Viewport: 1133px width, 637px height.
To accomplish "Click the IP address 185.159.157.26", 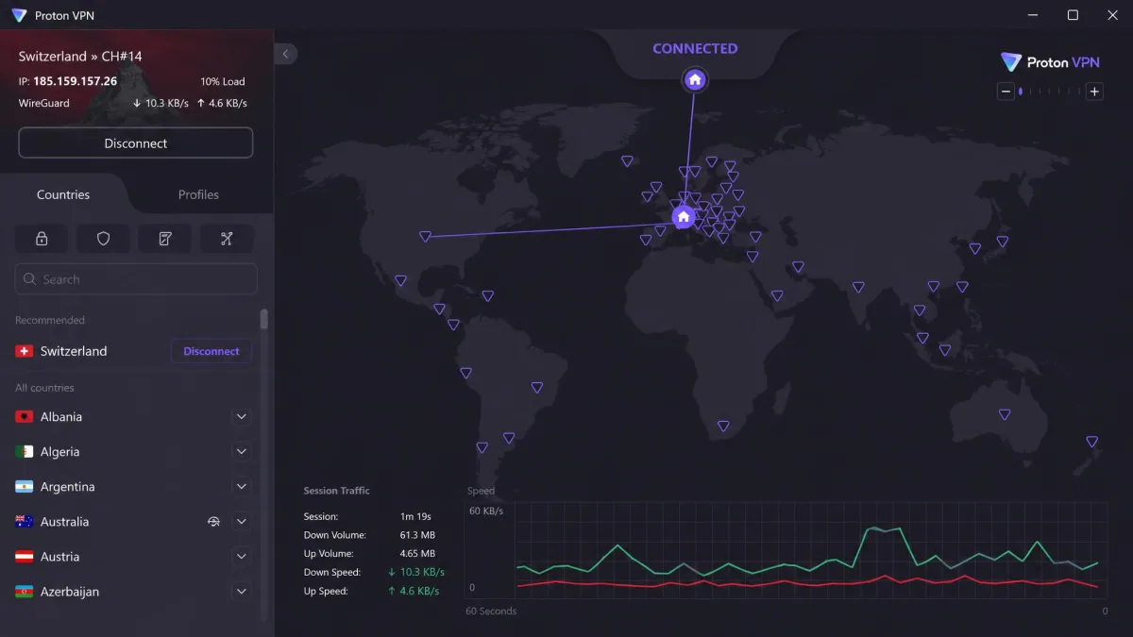I will pos(76,81).
